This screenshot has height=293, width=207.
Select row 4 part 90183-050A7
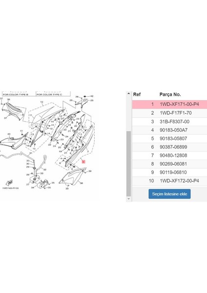click(x=169, y=130)
